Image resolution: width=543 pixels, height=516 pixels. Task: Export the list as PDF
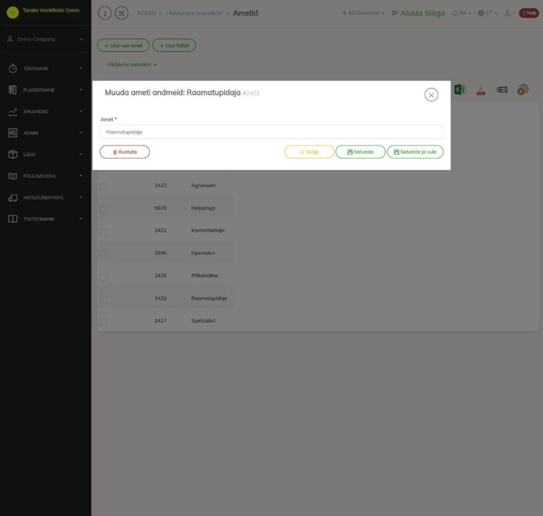(x=480, y=90)
